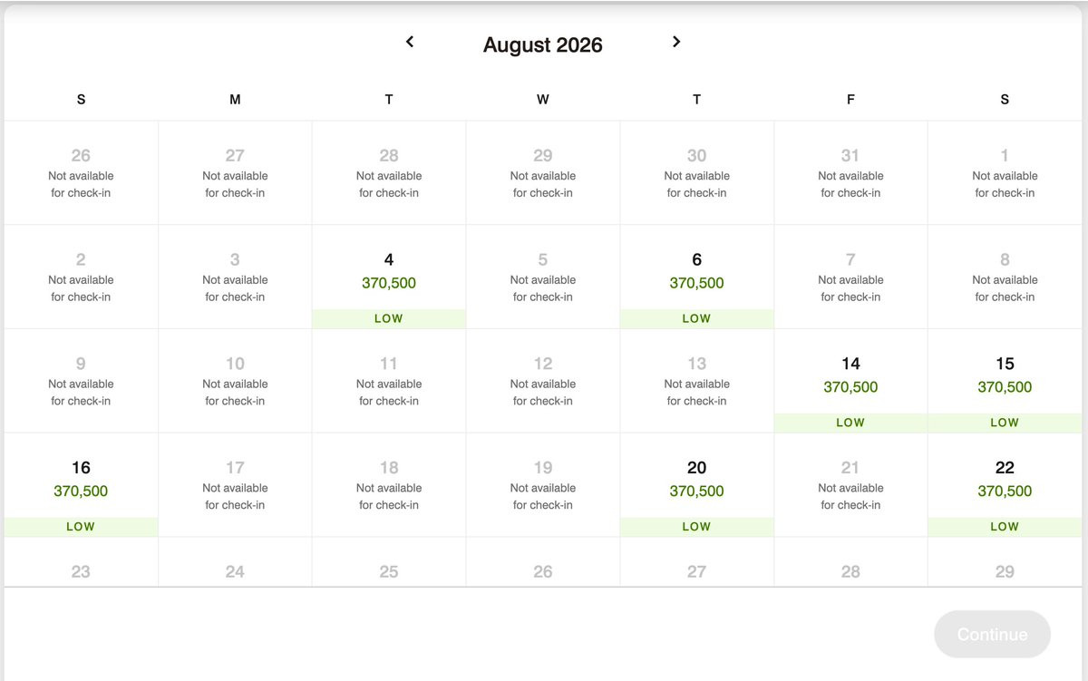This screenshot has width=1088, height=681.
Task: Pick August 20 on calendar
Action: click(696, 485)
